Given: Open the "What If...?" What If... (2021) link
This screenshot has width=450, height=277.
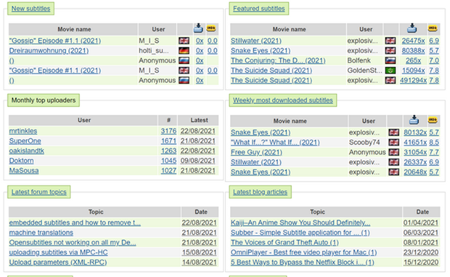Looking at the screenshot, I should pos(275,142).
